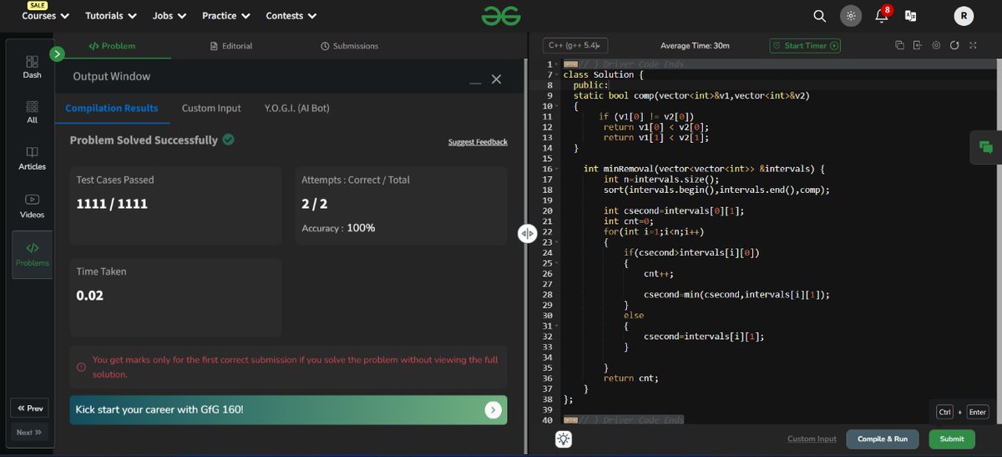The height and width of the screenshot is (457, 1002).
Task: Fold code at line 16 minRemoval
Action: coord(556,169)
